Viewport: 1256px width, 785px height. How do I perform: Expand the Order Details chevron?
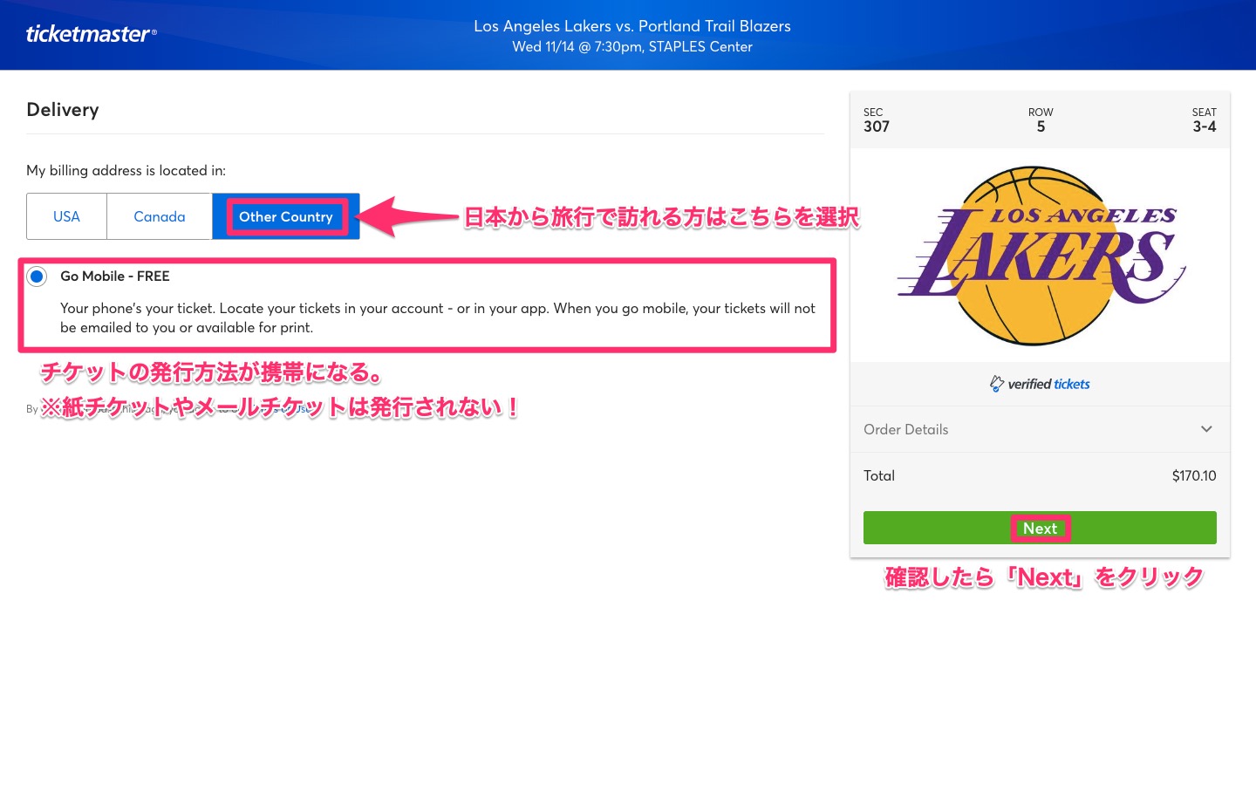click(1206, 429)
